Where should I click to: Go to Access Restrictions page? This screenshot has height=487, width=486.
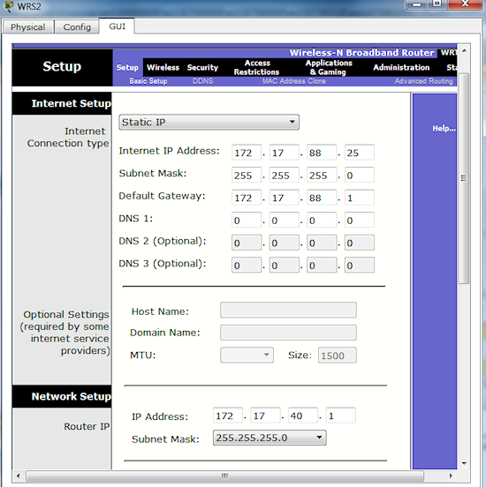click(256, 67)
